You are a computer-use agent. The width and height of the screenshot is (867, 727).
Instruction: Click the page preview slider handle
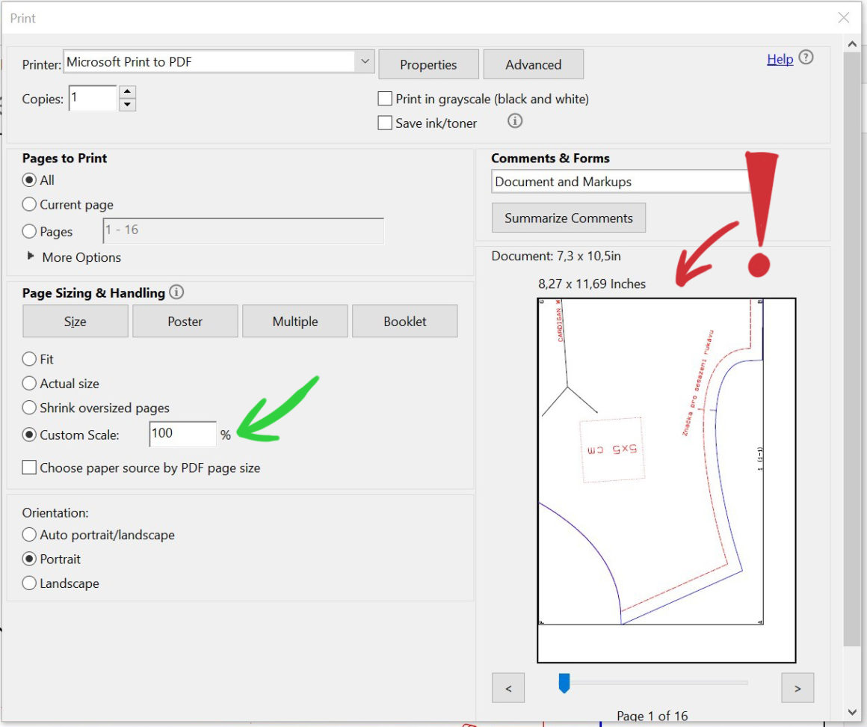point(564,682)
